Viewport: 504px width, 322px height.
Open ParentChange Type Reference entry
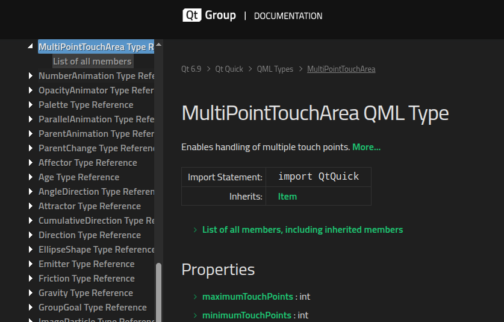(x=96, y=148)
